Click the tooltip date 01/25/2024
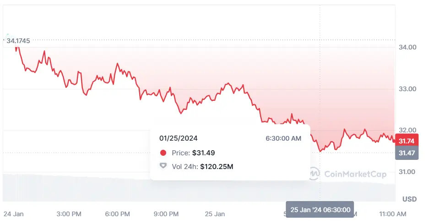This screenshot has width=428, height=224. click(179, 138)
